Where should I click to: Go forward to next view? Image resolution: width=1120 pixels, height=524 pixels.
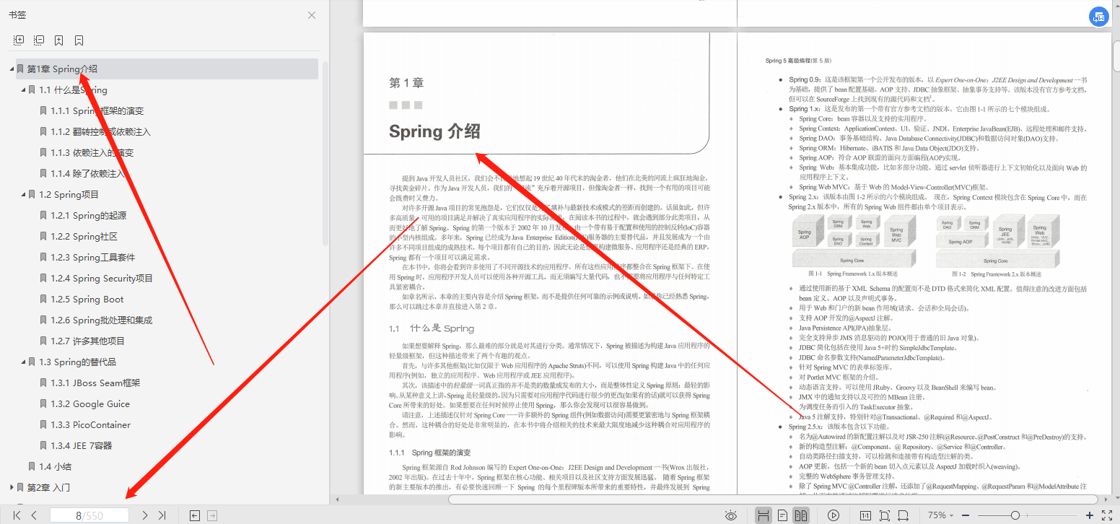tap(212, 515)
